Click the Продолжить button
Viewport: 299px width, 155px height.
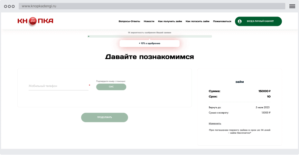104,117
